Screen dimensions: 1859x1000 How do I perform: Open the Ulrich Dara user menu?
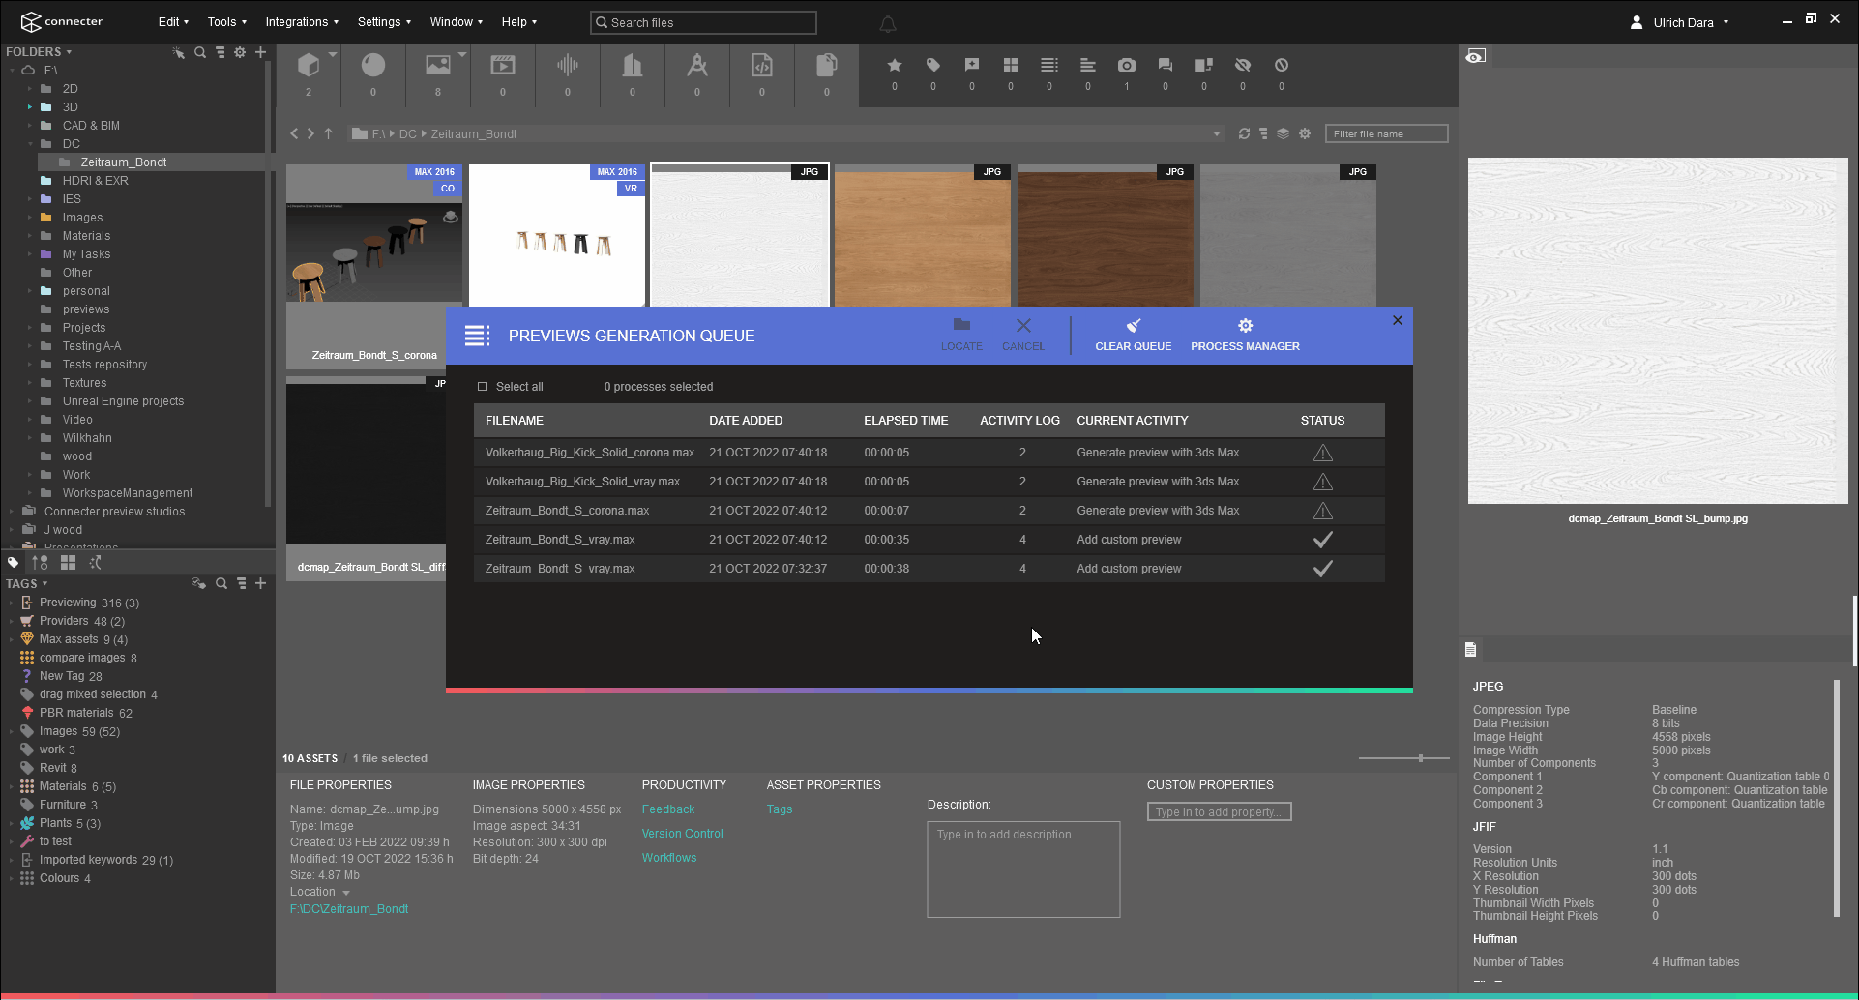pyautogui.click(x=1680, y=22)
